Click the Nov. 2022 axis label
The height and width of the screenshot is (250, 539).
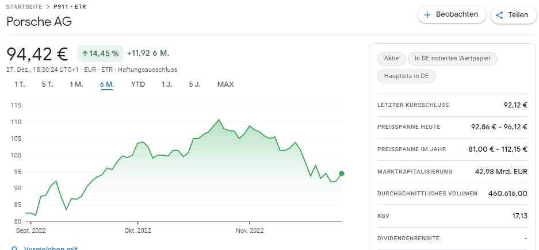250,231
